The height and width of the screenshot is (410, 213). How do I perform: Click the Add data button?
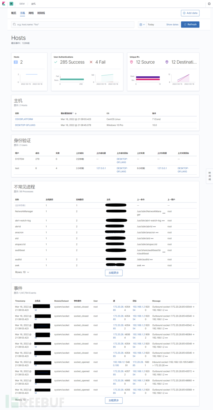point(190,13)
